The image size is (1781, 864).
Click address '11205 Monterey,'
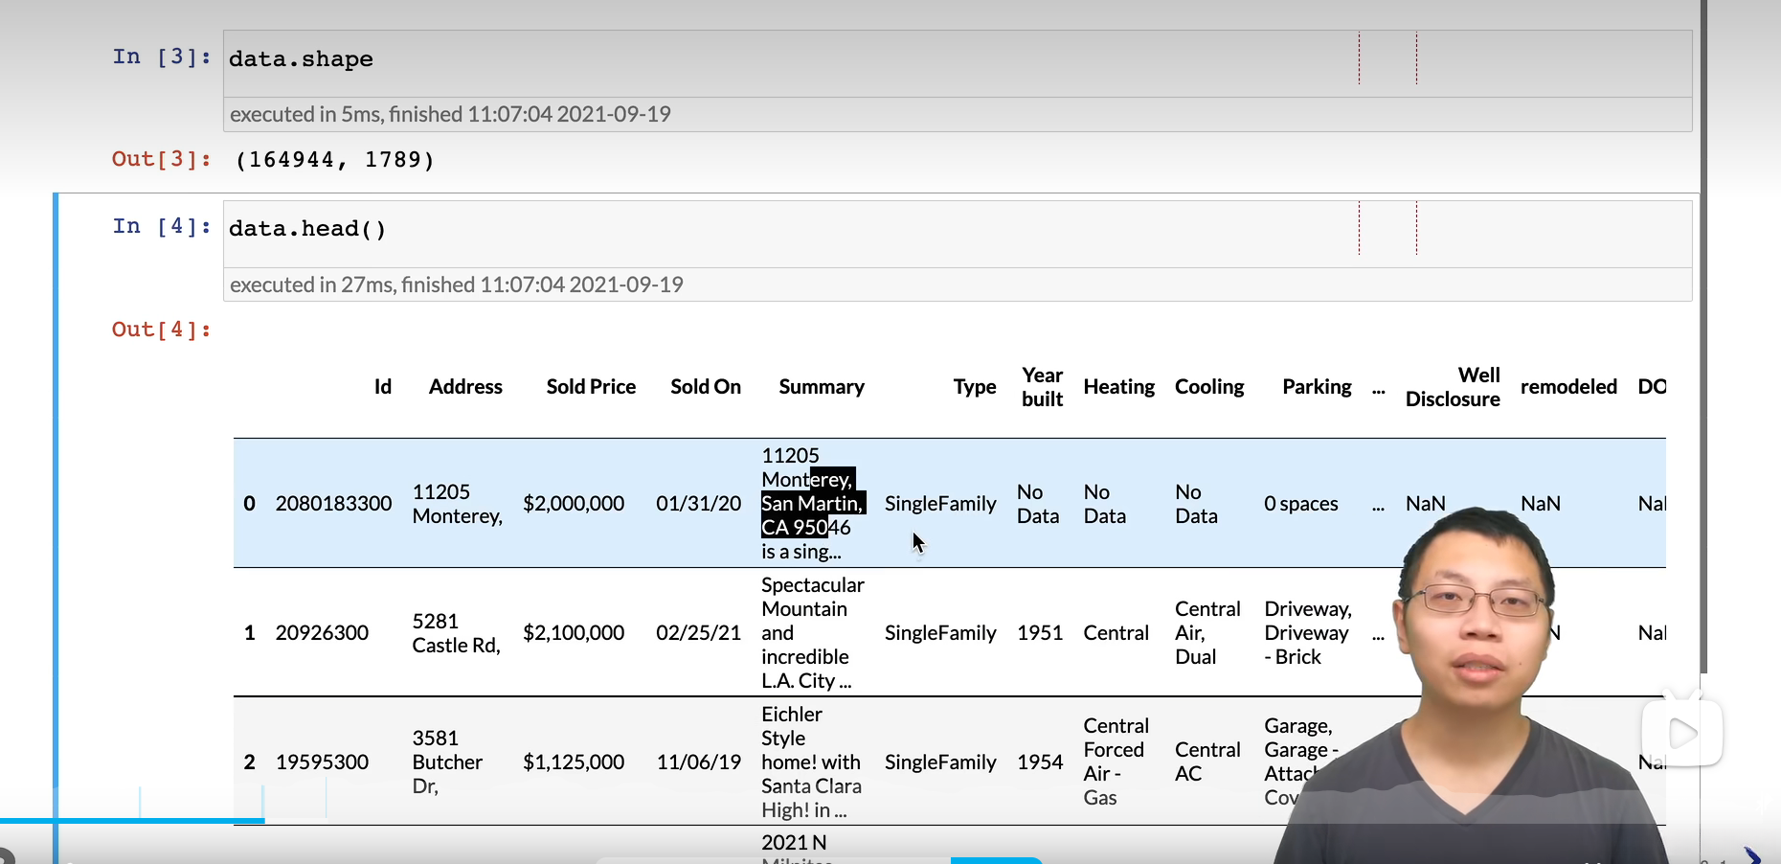click(x=457, y=504)
